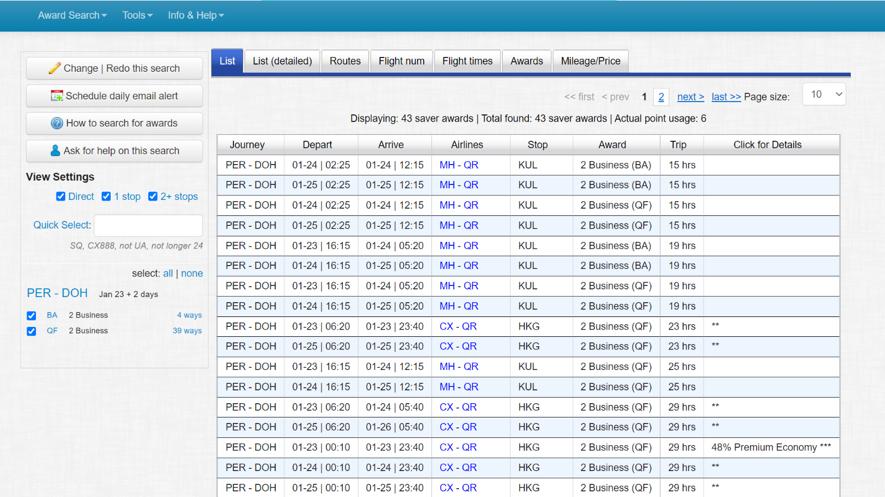Switch to the List (detailed) tab
The image size is (885, 497).
[x=282, y=61]
